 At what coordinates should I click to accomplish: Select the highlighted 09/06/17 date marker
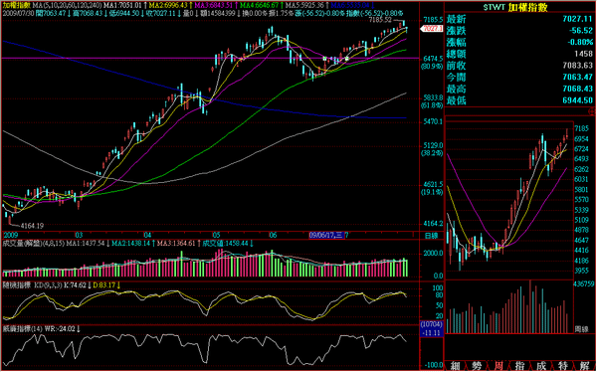tap(326, 236)
